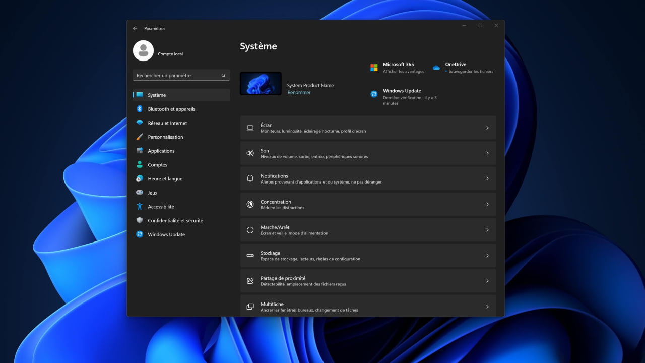Click the System Product Name text
The width and height of the screenshot is (645, 363).
coord(310,85)
